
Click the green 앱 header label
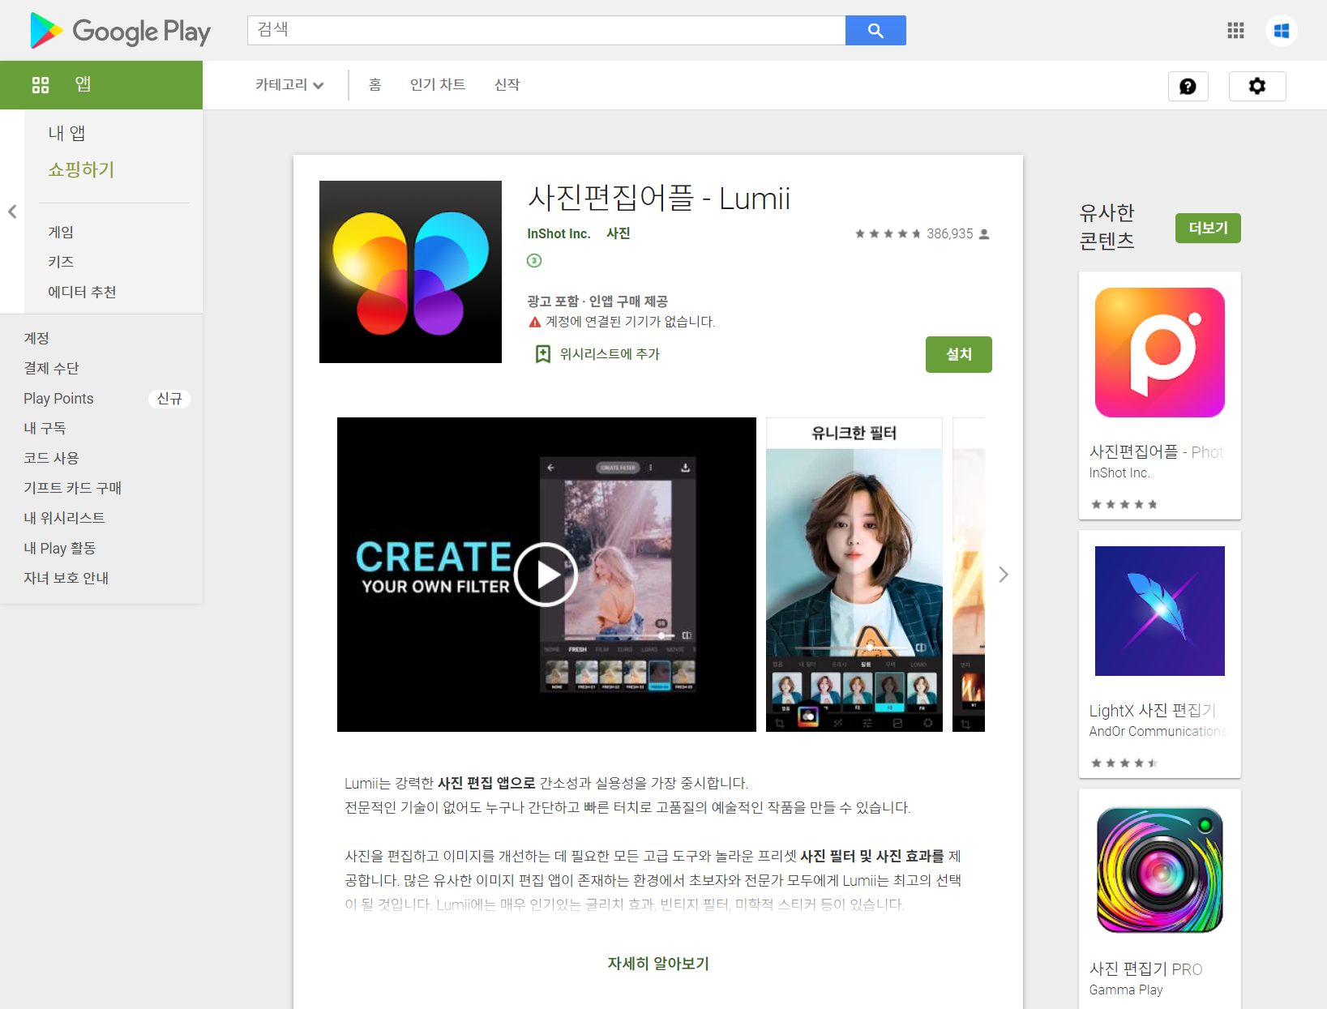[83, 84]
